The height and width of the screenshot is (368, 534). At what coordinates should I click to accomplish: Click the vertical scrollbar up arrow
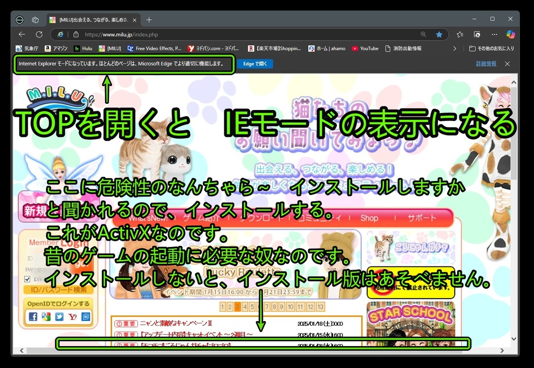click(514, 83)
